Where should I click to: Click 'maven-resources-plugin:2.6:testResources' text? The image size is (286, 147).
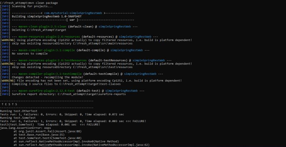click(x=53, y=60)
